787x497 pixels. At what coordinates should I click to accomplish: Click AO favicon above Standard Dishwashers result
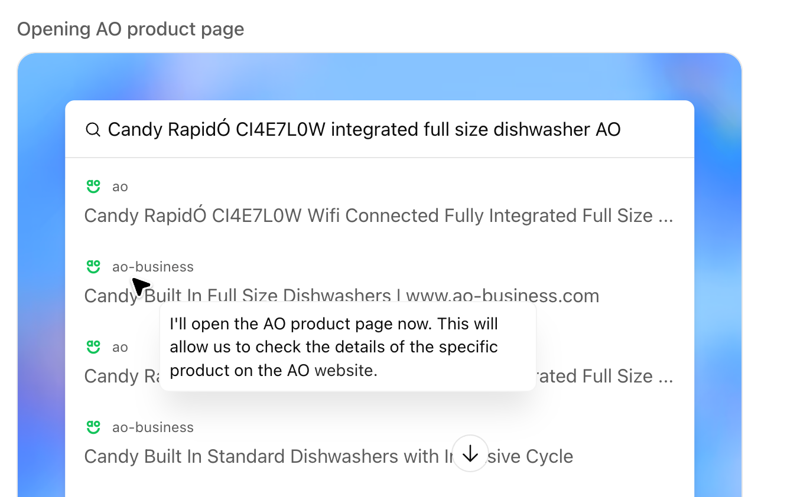[x=93, y=427]
